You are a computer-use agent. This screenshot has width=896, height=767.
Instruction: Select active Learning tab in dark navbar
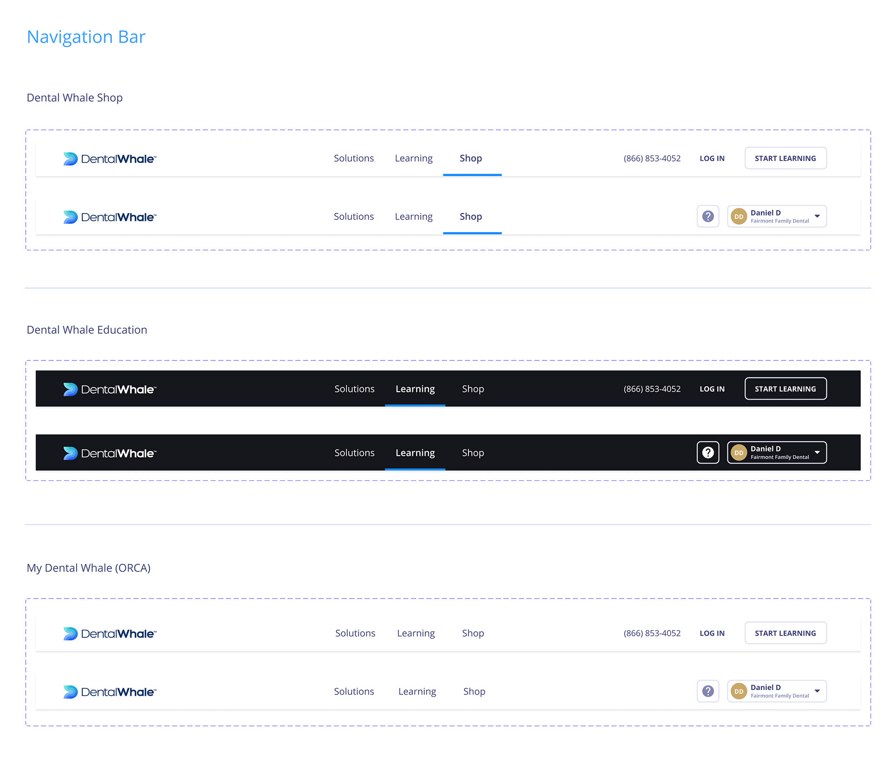415,389
